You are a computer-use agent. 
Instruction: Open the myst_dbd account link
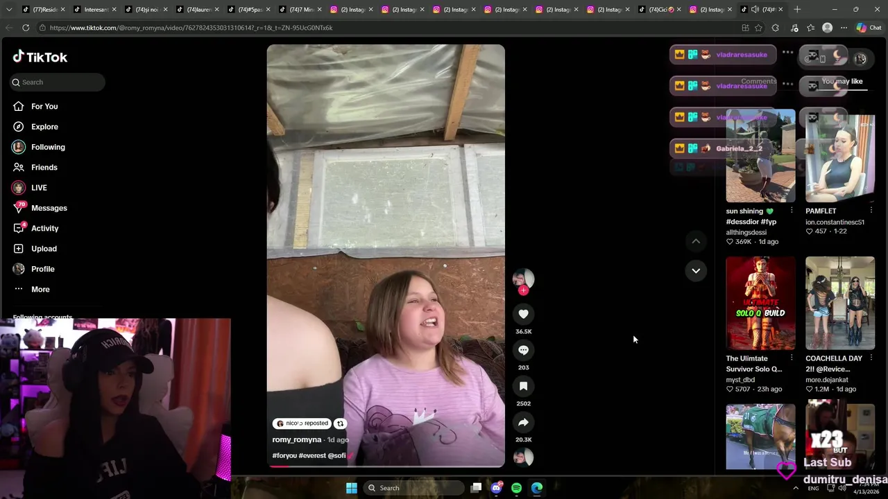pos(740,380)
